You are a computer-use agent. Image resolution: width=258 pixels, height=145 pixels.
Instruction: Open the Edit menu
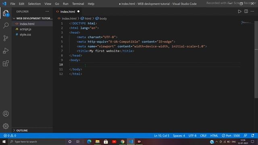(x=21, y=4)
